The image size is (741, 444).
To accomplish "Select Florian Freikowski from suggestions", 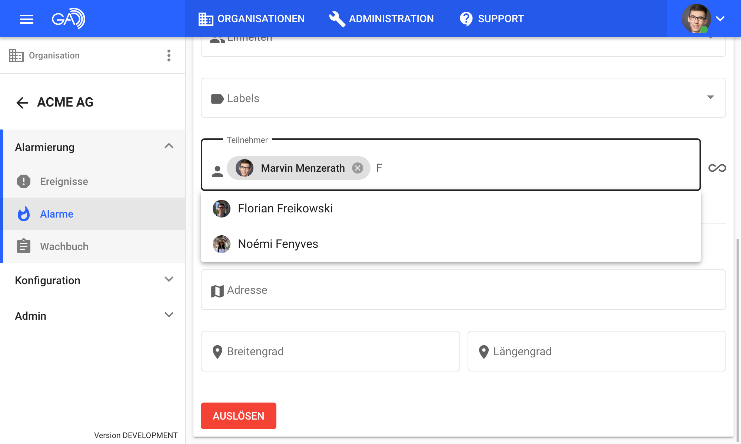I will [285, 208].
